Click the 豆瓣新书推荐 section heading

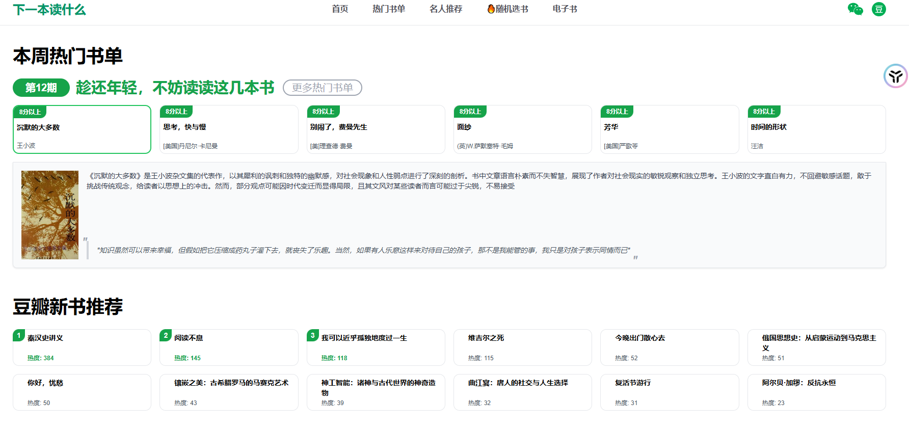tap(68, 307)
